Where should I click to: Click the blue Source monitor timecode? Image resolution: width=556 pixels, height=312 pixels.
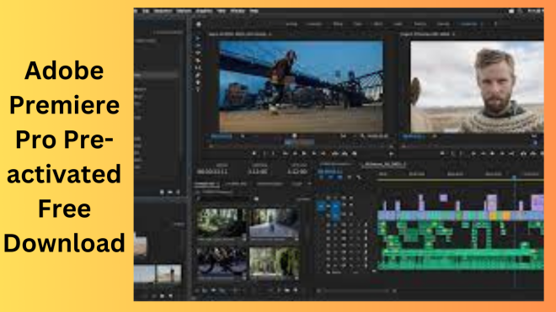(x=222, y=136)
